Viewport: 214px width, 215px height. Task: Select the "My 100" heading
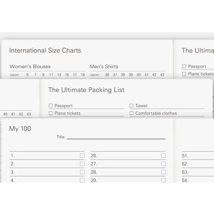20,129
